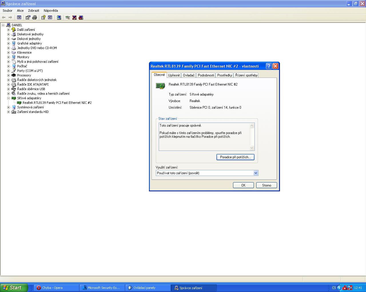
Task: Click the pane icon right of the help icon
Action: tap(50, 17)
